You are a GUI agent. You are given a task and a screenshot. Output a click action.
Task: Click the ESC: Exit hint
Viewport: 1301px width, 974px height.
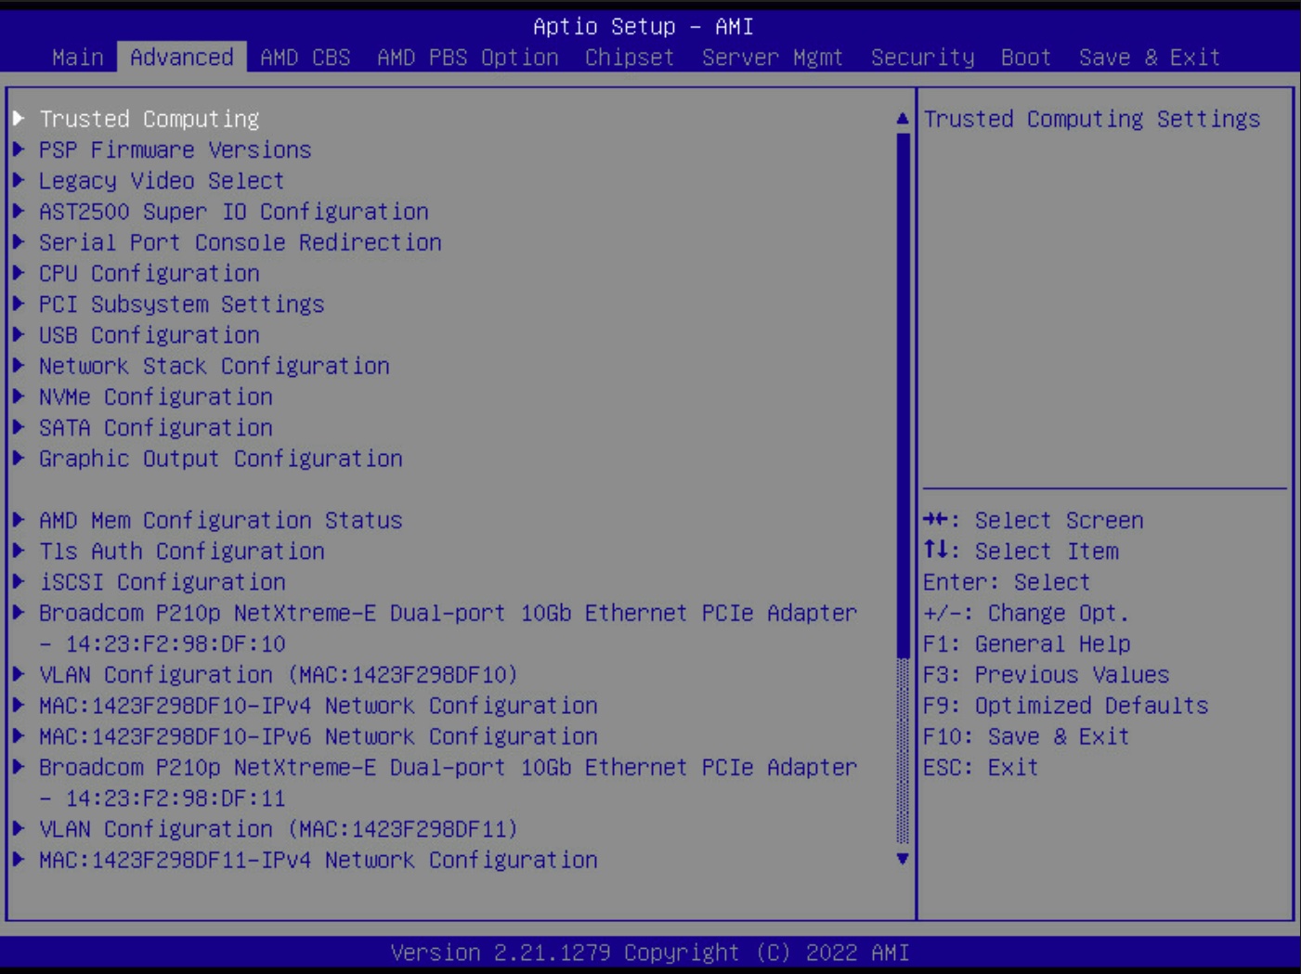(982, 767)
